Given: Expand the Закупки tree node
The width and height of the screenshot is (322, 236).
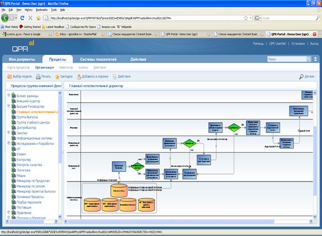Looking at the screenshot, I should pos(9,133).
